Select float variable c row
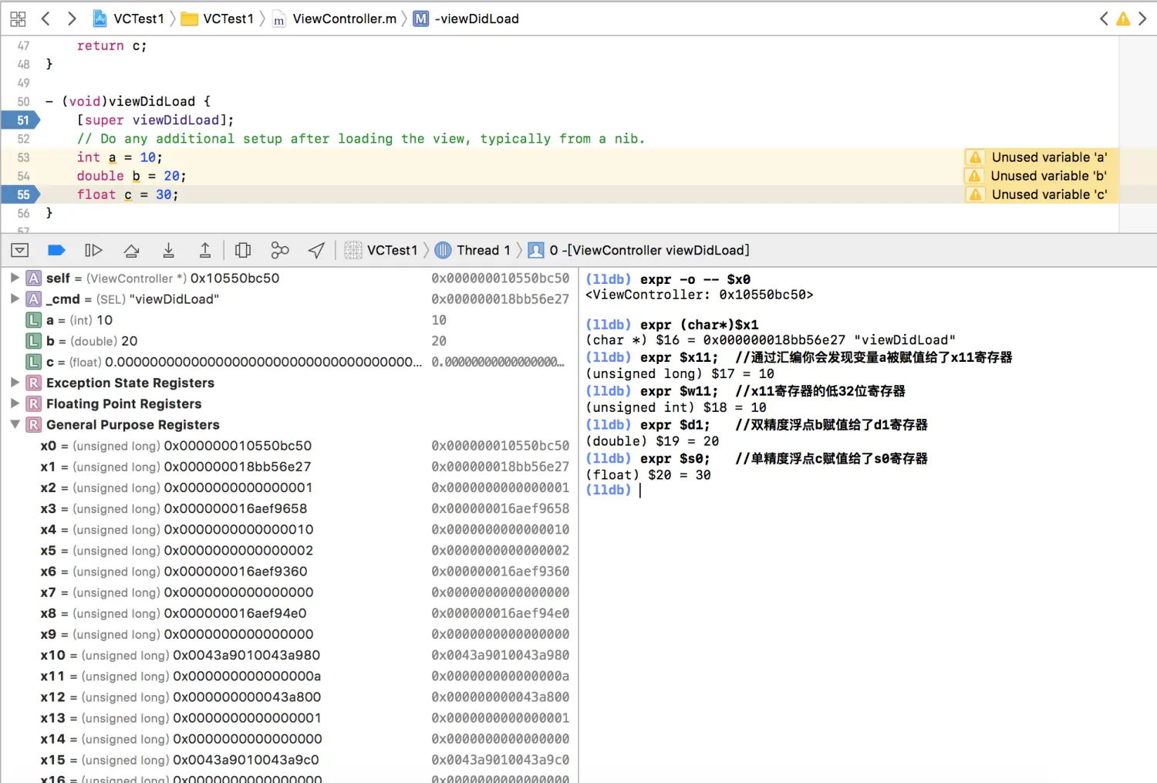Screen dimensions: 1157x783 tap(289, 362)
